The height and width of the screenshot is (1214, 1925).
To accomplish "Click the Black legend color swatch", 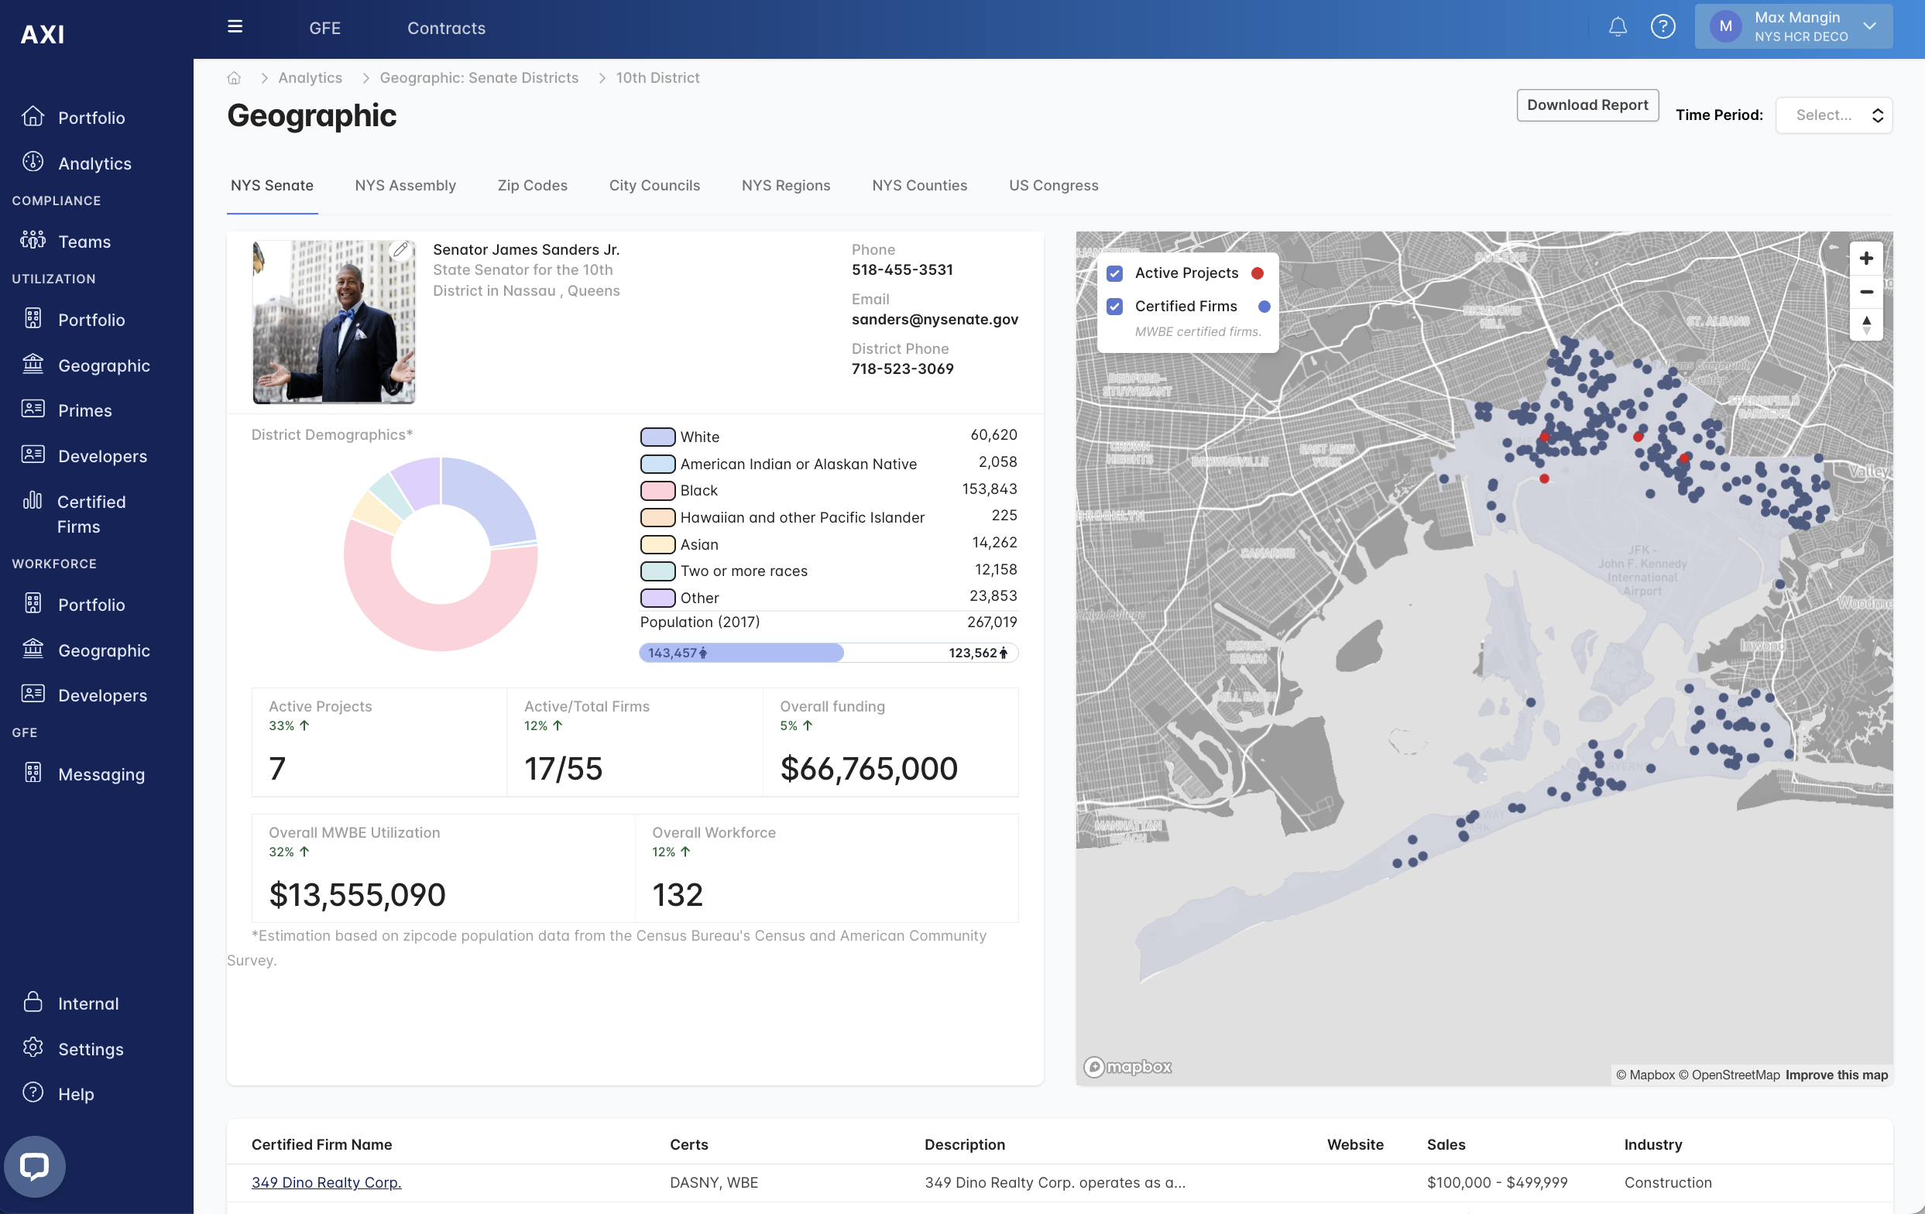I will [657, 491].
